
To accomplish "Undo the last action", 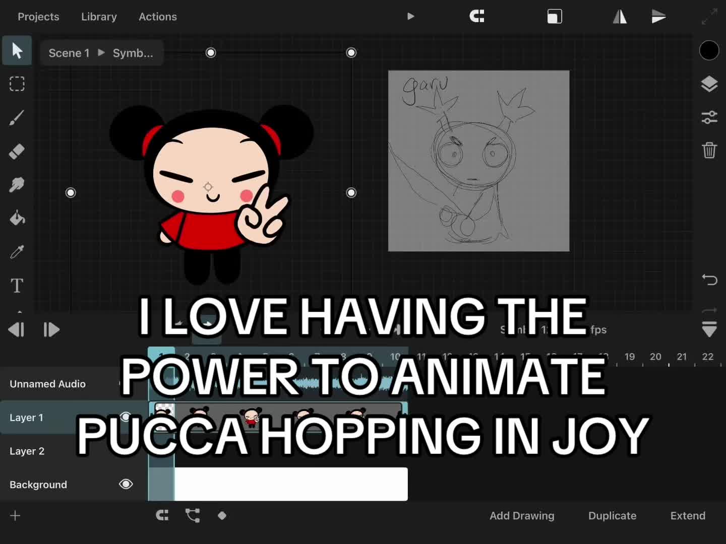I will (x=709, y=279).
